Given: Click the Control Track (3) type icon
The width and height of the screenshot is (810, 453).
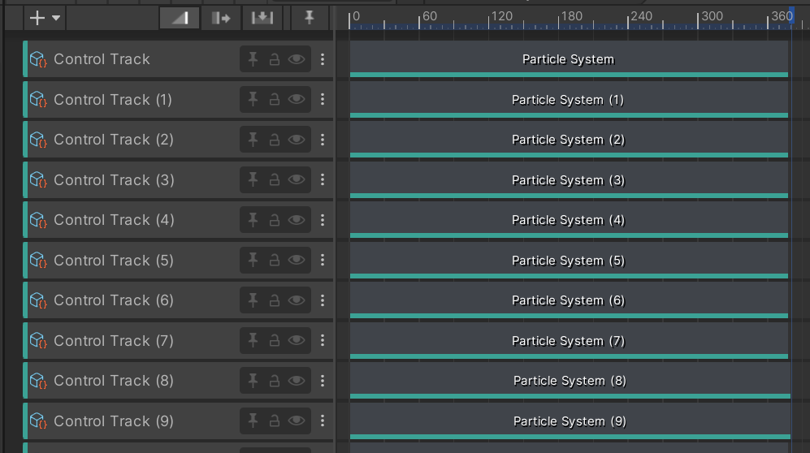Looking at the screenshot, I should [x=38, y=179].
